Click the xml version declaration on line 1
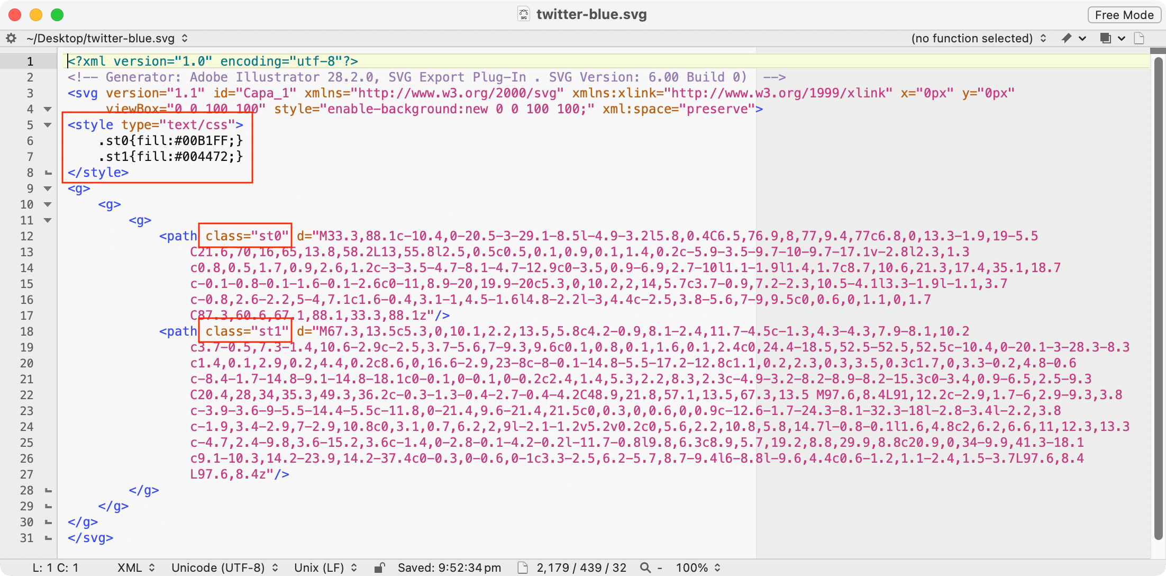Screen dimensions: 1166x576 click(213, 61)
